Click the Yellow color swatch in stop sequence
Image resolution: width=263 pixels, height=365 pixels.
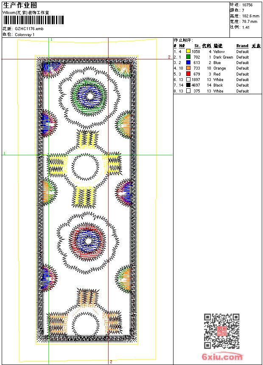pos(188,51)
